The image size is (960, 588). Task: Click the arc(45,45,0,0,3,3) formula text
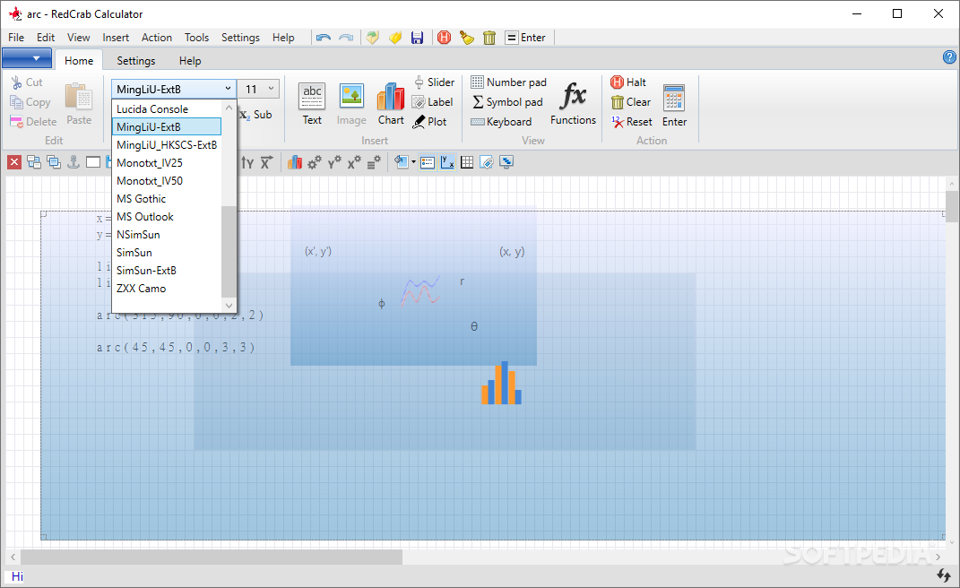point(176,347)
